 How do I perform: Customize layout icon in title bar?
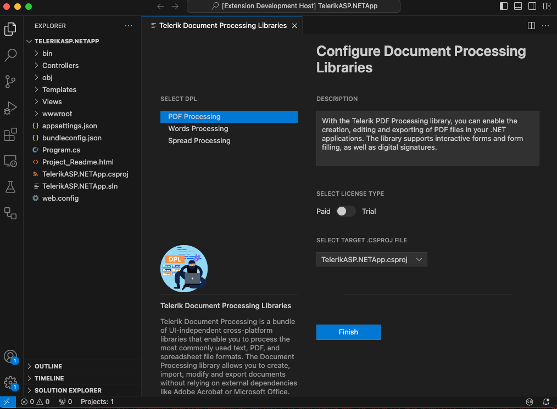(x=547, y=6)
